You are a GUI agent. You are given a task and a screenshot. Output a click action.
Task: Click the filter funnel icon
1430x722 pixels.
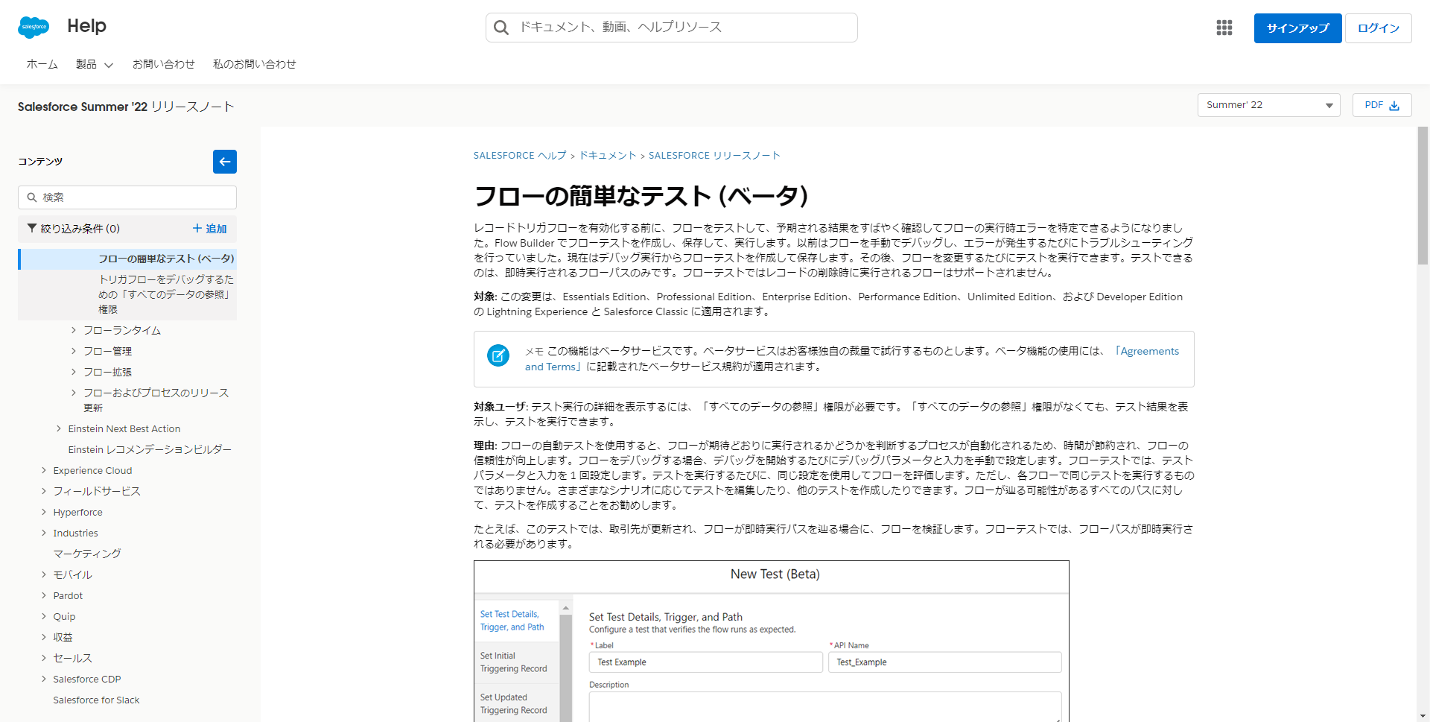click(32, 228)
